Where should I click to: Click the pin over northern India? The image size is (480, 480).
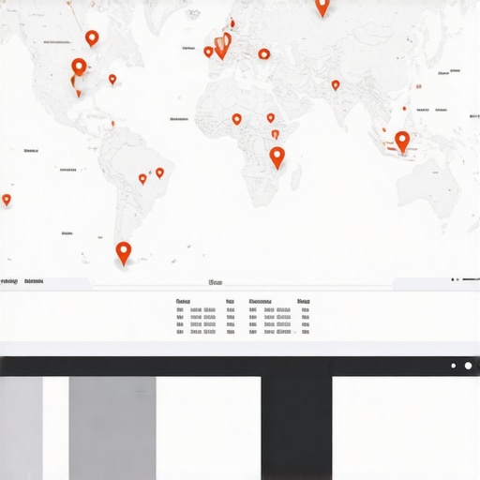336,85
